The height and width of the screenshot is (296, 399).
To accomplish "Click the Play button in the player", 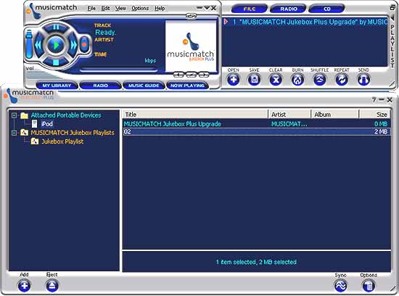I will (56, 45).
